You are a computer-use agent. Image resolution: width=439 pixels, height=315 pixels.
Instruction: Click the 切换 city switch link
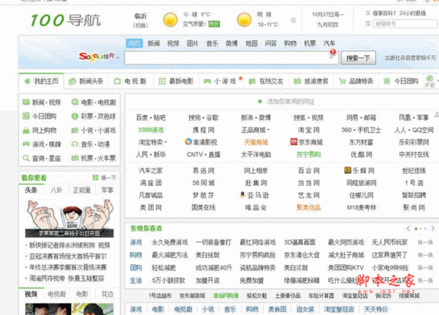(140, 26)
